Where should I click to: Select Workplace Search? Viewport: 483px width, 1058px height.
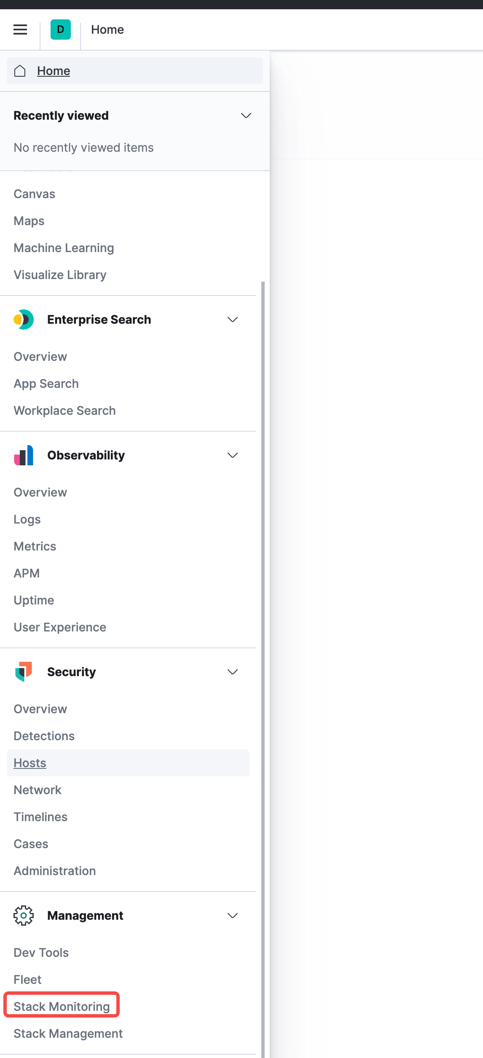coord(64,411)
